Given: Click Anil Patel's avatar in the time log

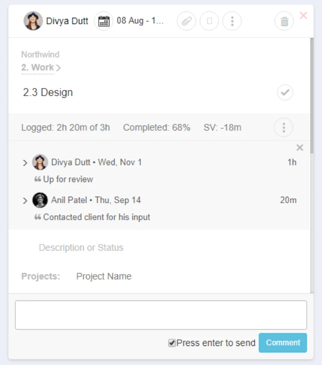Looking at the screenshot, I should click(40, 200).
